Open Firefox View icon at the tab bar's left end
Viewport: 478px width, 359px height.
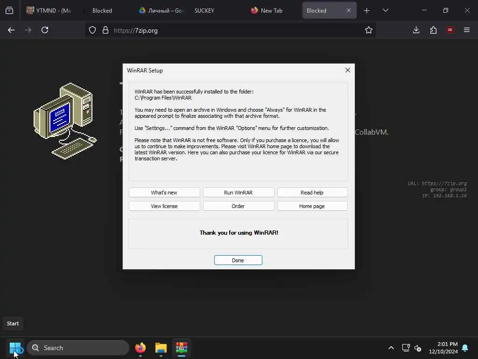9,10
